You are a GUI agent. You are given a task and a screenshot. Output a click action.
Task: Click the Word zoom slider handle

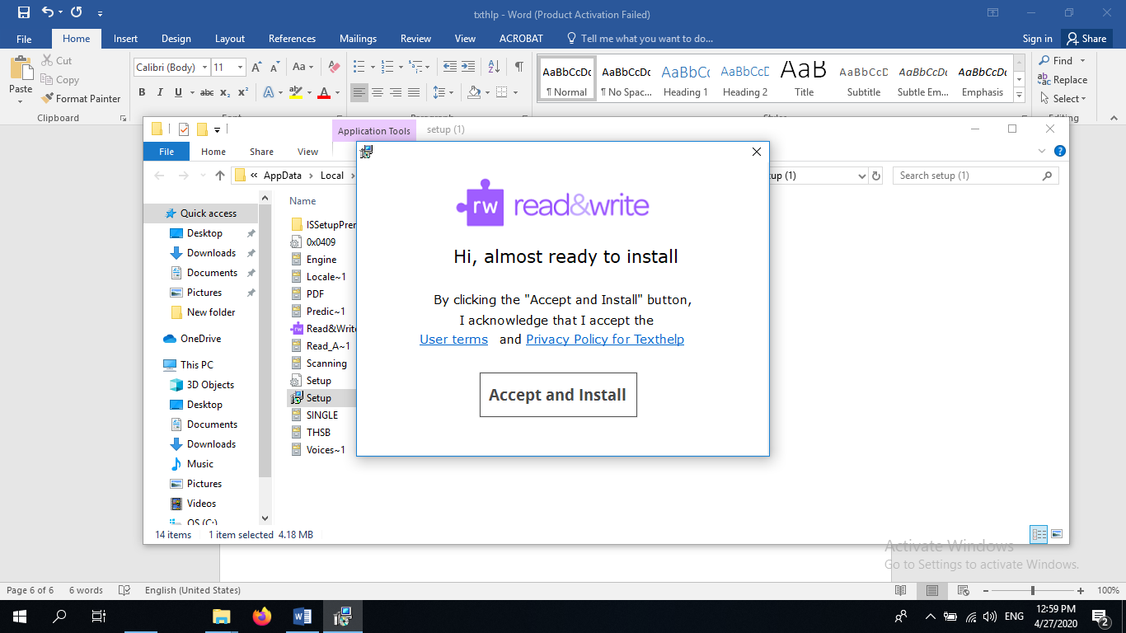tap(1032, 590)
